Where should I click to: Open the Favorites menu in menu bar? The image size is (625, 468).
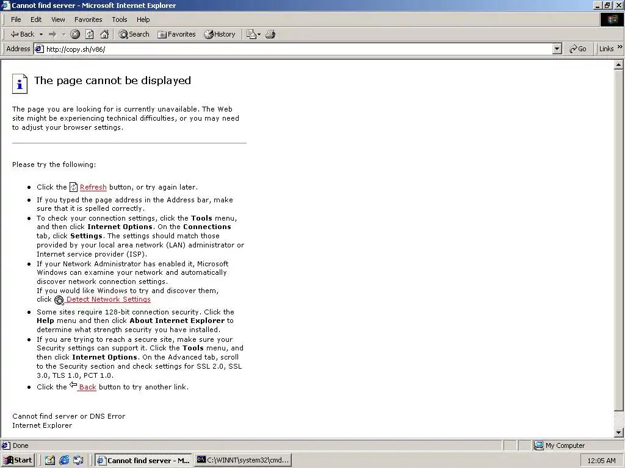click(88, 19)
